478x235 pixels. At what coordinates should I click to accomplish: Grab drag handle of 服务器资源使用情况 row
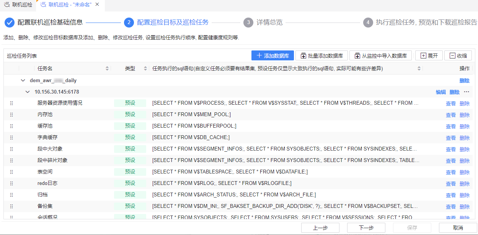(11, 103)
